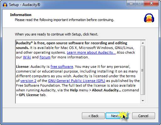
Task: Open the Wiki link
Action: tap(27, 57)
